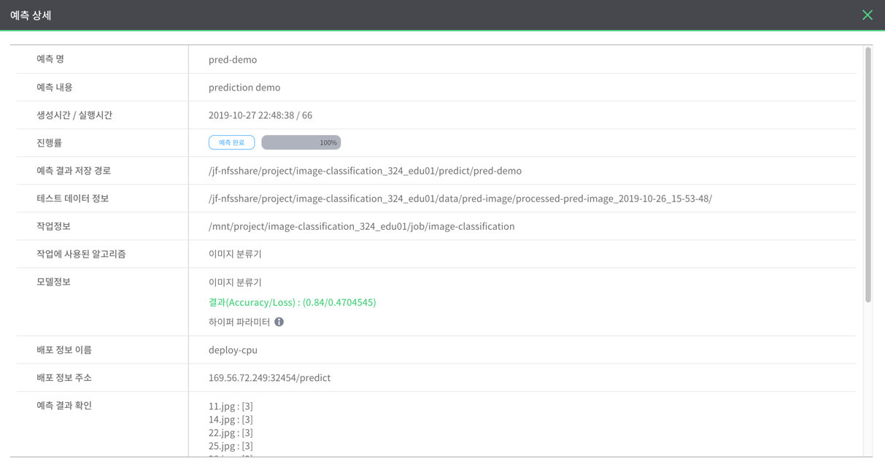Click the 2019-10-27 22:48:38 / 66 timestamp
The image size is (885, 470).
pos(260,115)
